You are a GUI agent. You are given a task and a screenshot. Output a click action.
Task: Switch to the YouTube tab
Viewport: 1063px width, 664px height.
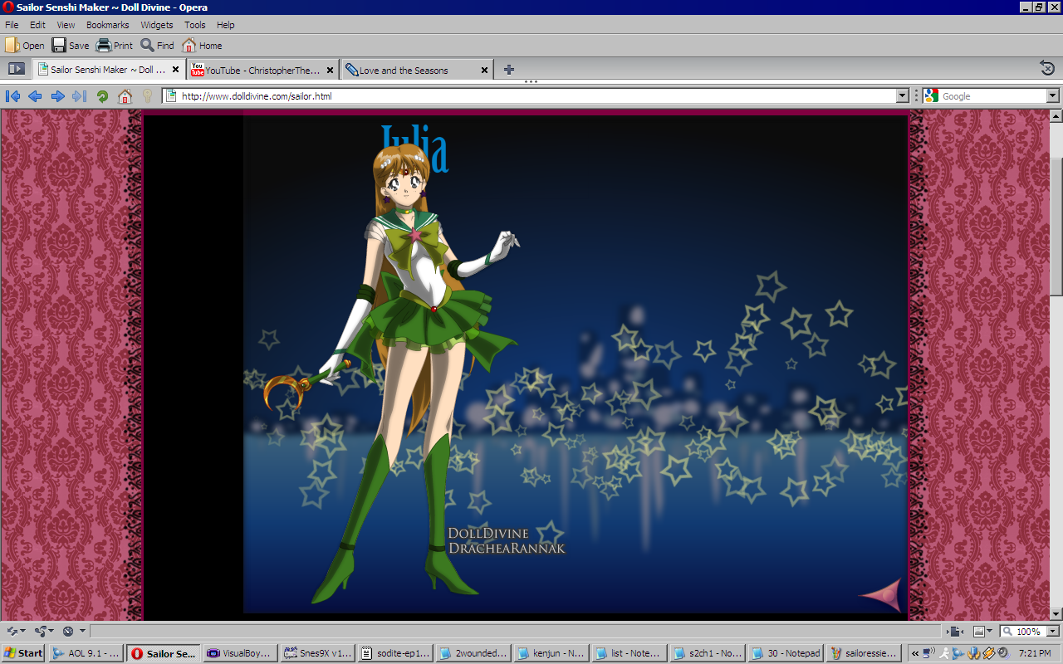click(256, 71)
